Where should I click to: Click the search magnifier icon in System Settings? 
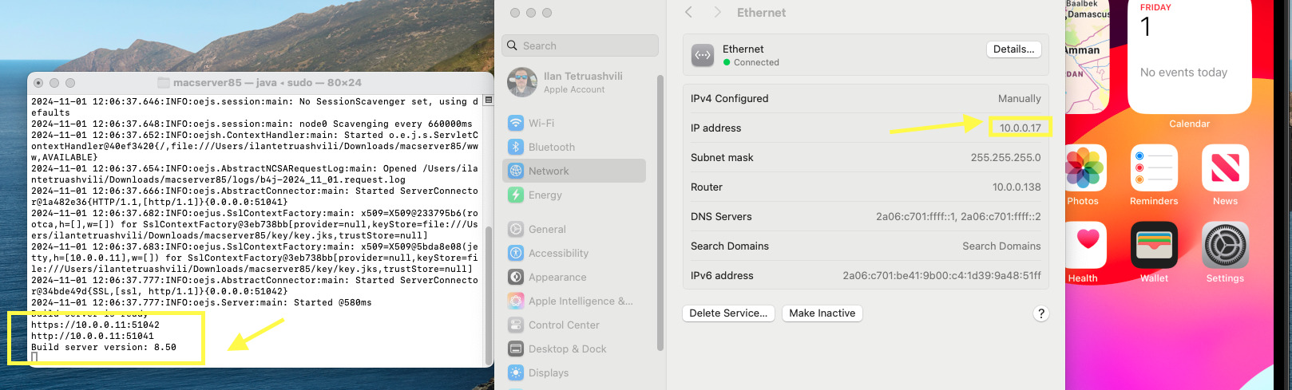[x=513, y=45]
